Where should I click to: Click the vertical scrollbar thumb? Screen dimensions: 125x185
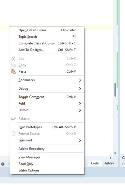point(115,90)
